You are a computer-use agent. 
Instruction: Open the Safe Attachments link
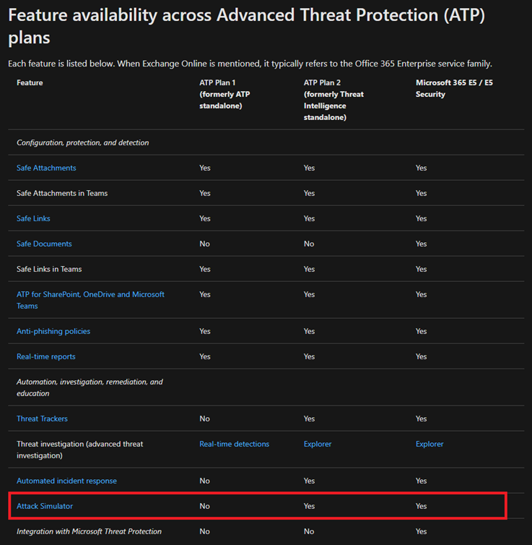[x=46, y=168]
